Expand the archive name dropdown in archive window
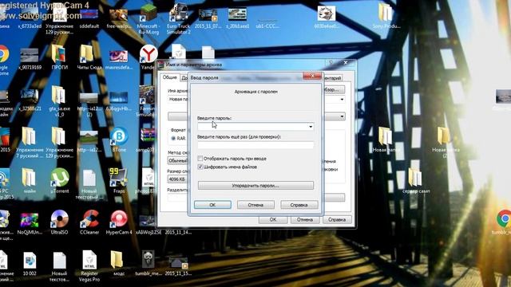The height and width of the screenshot is (287, 511). (x=342, y=99)
